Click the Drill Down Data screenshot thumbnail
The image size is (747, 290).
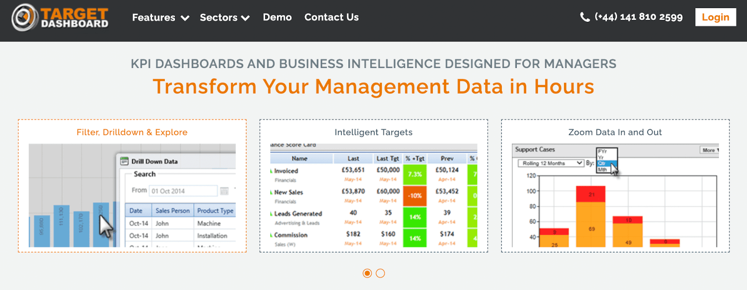coord(132,196)
